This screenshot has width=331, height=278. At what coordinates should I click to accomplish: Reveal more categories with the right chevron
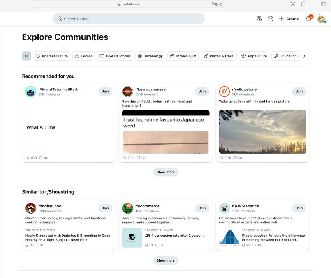tap(304, 56)
